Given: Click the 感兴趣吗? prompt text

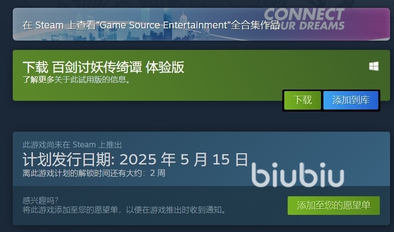Looking at the screenshot, I should point(41,200).
